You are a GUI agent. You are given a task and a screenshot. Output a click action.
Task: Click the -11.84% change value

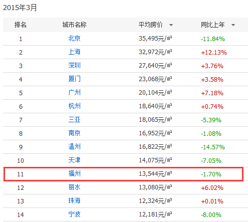click(213, 39)
